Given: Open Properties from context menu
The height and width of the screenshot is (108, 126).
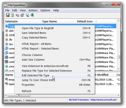Looking at the screenshot, I should click(55, 85).
